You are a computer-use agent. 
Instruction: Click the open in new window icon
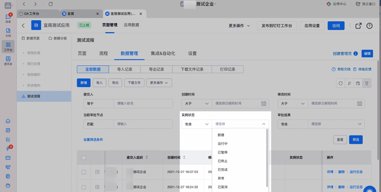point(359,26)
